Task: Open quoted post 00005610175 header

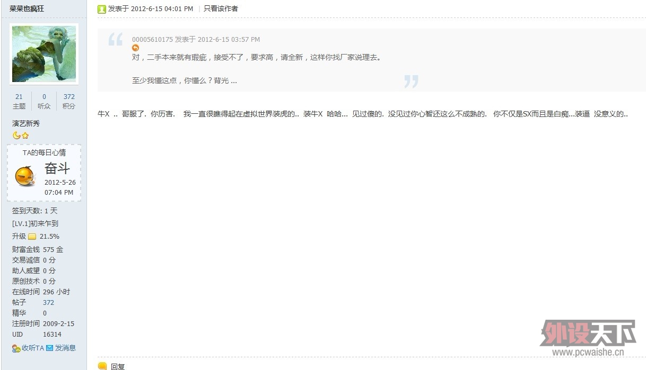Action: 196,39
